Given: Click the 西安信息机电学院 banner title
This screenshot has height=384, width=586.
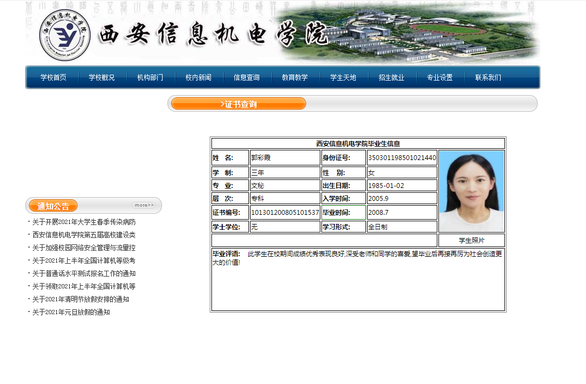Looking at the screenshot, I should tap(213, 34).
